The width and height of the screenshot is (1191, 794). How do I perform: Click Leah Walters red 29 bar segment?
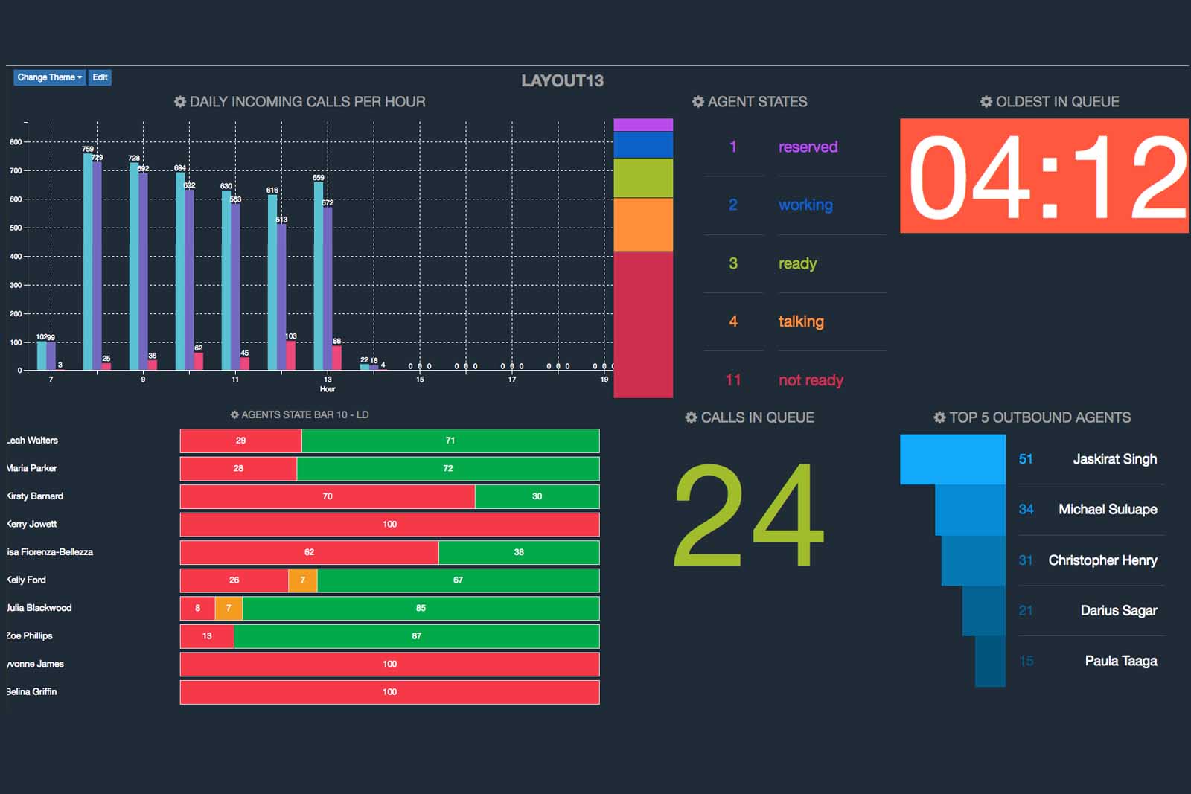point(241,441)
